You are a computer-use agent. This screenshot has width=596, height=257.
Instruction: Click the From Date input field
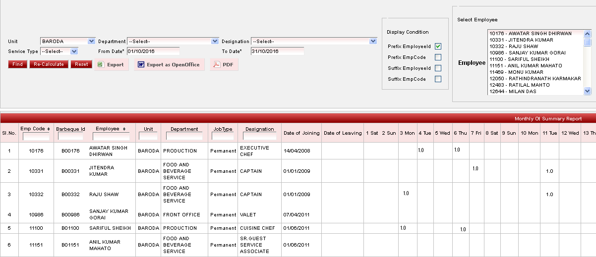point(153,51)
